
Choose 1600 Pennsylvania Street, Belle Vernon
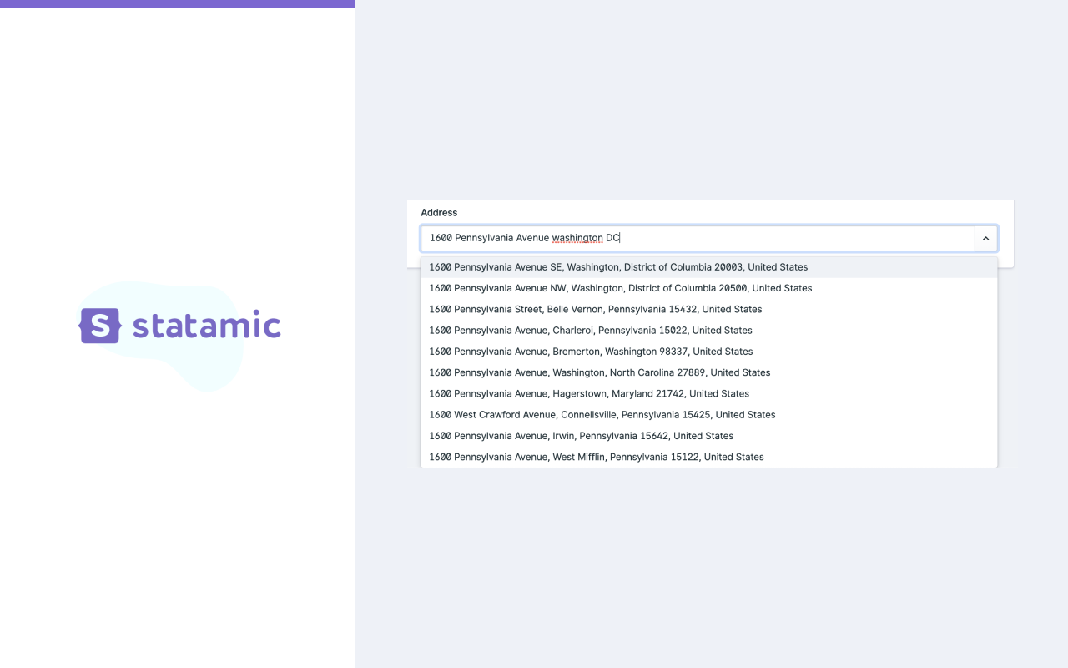[x=709, y=309]
